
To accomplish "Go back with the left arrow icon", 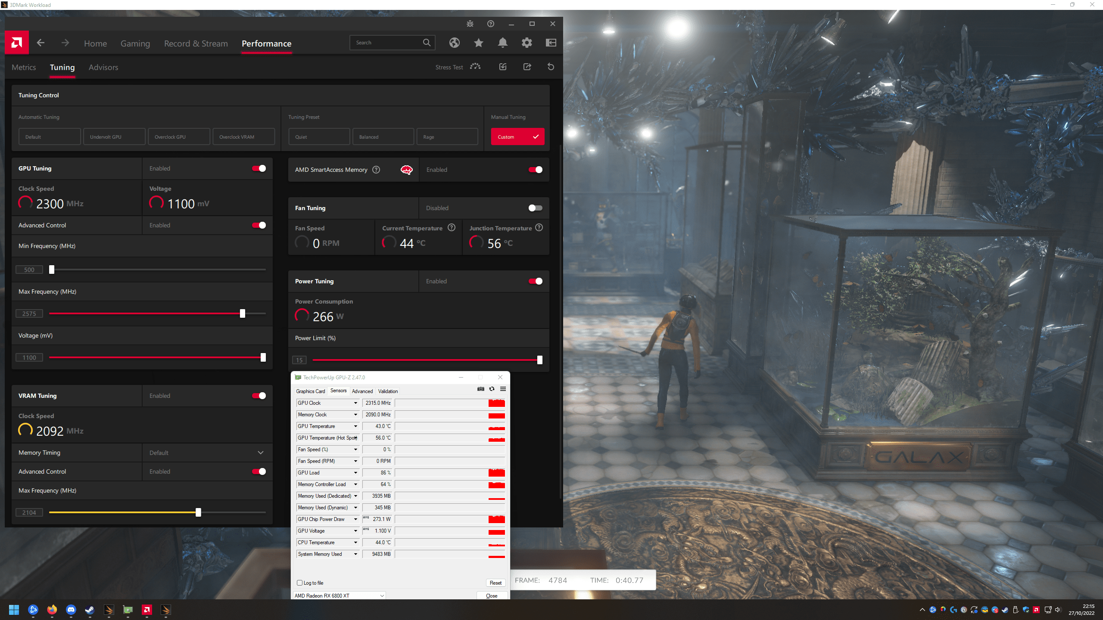I will (41, 43).
